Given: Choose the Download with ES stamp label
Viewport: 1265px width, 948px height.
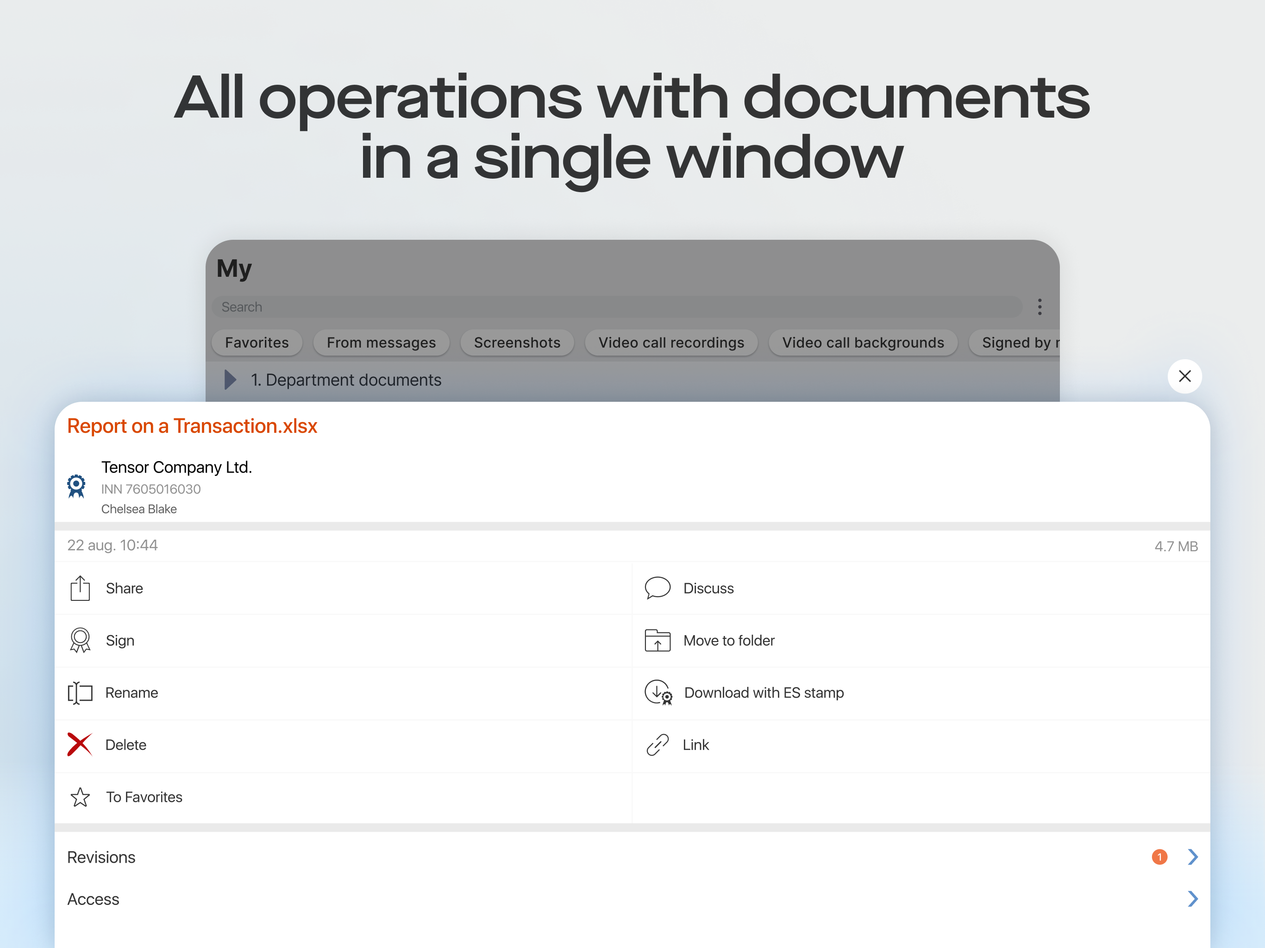Looking at the screenshot, I should [x=764, y=692].
